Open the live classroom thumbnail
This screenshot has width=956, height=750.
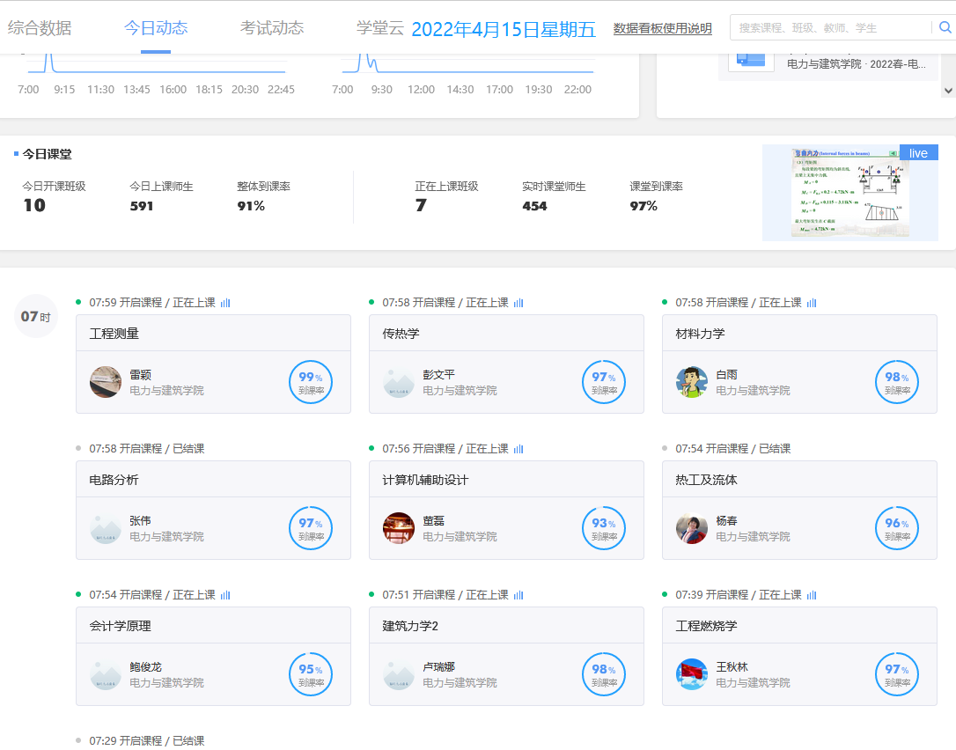(849, 193)
